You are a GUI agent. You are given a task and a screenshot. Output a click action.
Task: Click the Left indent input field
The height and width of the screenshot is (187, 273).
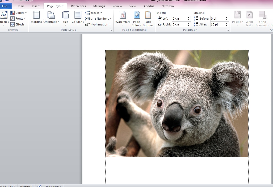(x=179, y=19)
